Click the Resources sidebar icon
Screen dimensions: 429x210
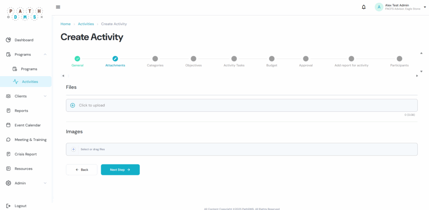pos(8,169)
